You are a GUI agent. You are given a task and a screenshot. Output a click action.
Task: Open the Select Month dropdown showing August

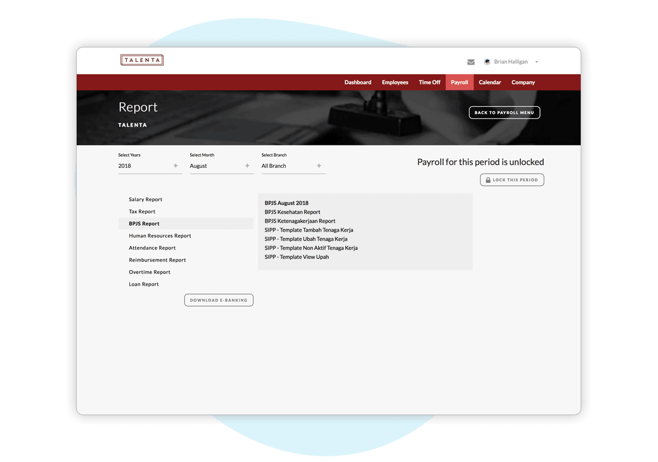(x=222, y=166)
